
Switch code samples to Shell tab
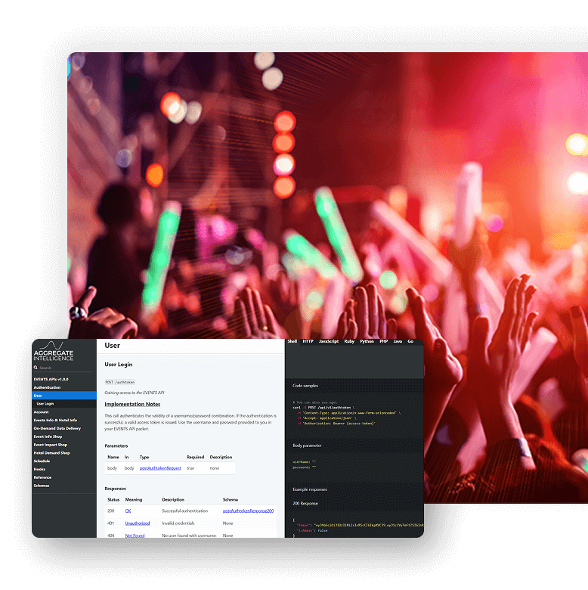292,341
